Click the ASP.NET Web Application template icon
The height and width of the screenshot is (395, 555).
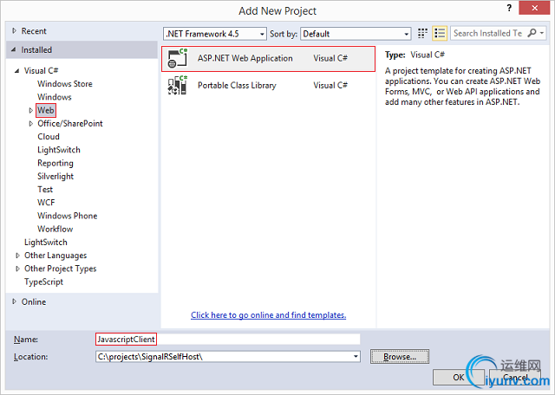point(177,58)
